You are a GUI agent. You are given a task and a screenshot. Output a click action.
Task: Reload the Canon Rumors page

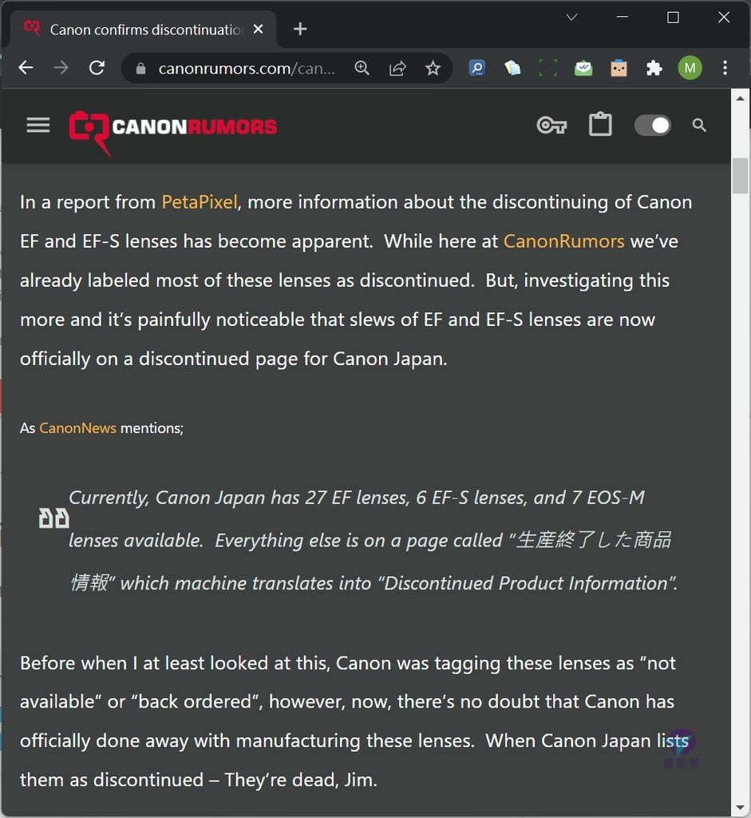pos(97,68)
